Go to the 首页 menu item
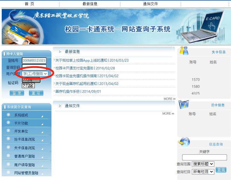The width and height of the screenshot is (231, 180). (x=29, y=4)
